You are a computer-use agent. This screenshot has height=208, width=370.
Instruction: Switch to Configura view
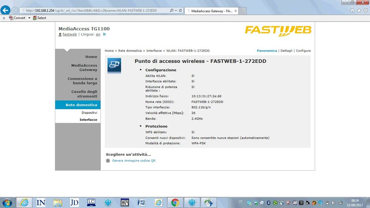303,51
